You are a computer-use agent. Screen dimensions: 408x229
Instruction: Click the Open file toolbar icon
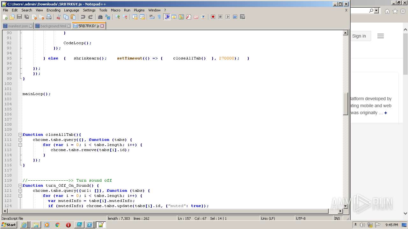pyautogui.click(x=12, y=17)
